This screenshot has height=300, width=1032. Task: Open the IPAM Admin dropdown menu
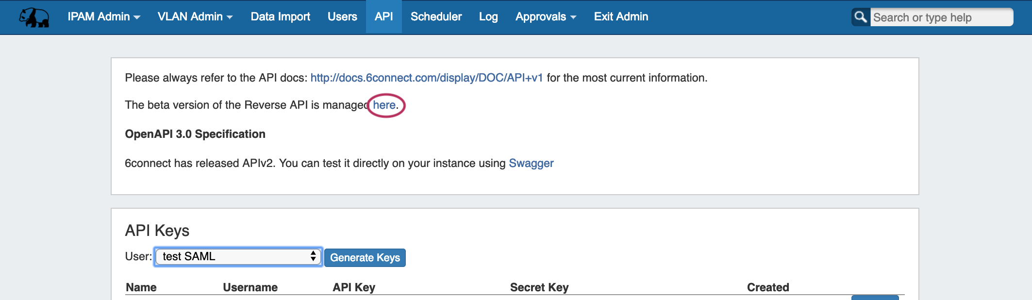(x=104, y=17)
